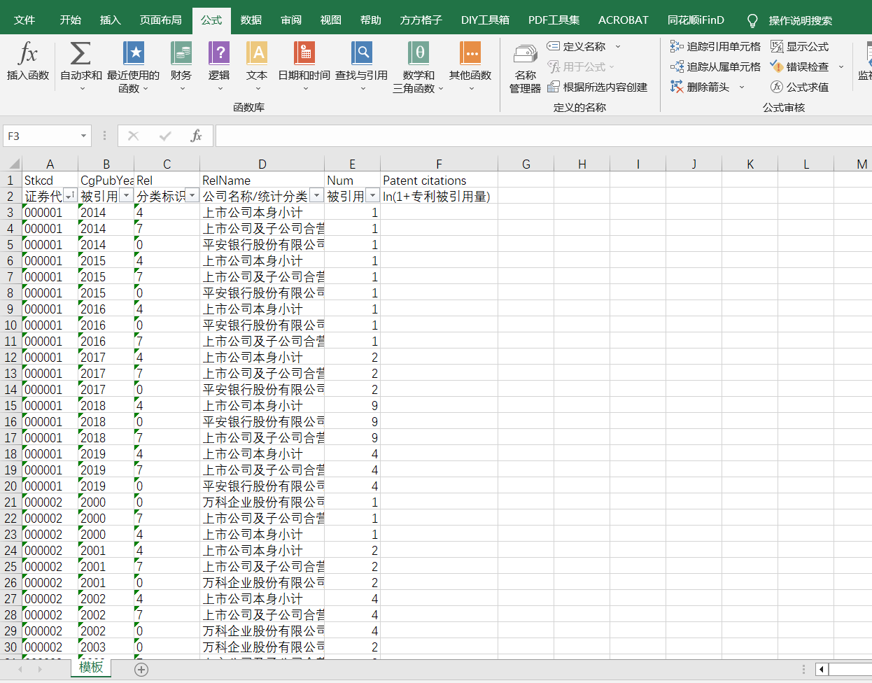Switch to the 审阅 Review tab
The width and height of the screenshot is (872, 683).
pyautogui.click(x=291, y=20)
